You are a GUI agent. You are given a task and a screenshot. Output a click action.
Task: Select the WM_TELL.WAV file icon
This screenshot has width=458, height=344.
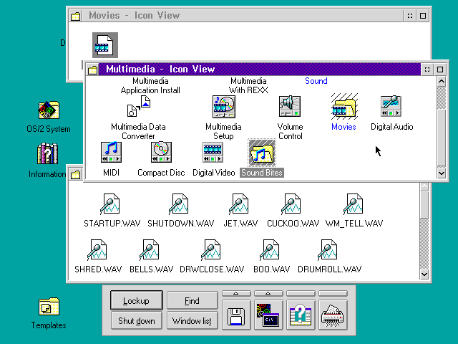pos(353,204)
